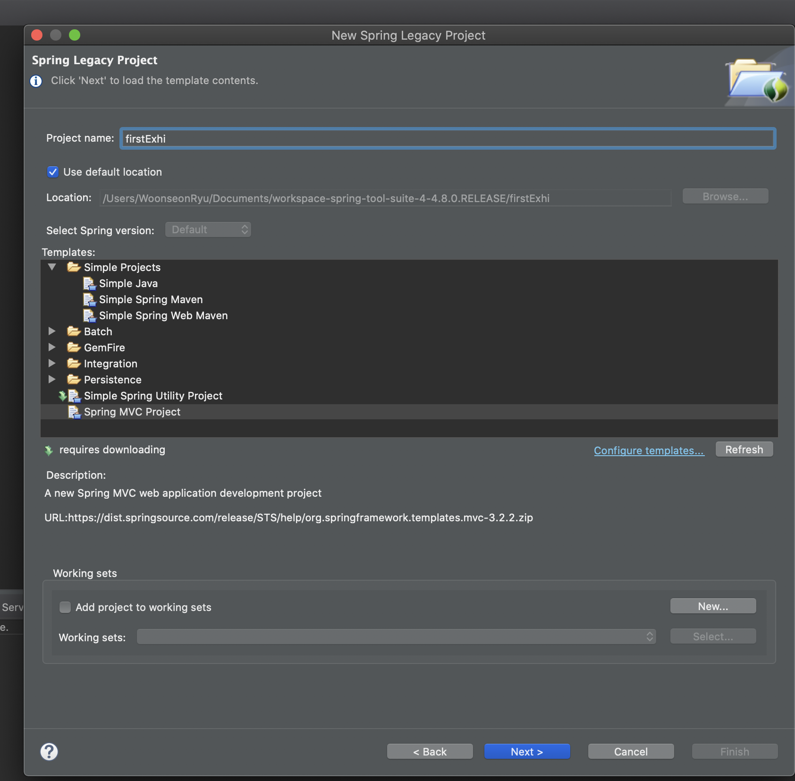795x781 pixels.
Task: Select the Spring MVC Project template
Action: click(409, 412)
